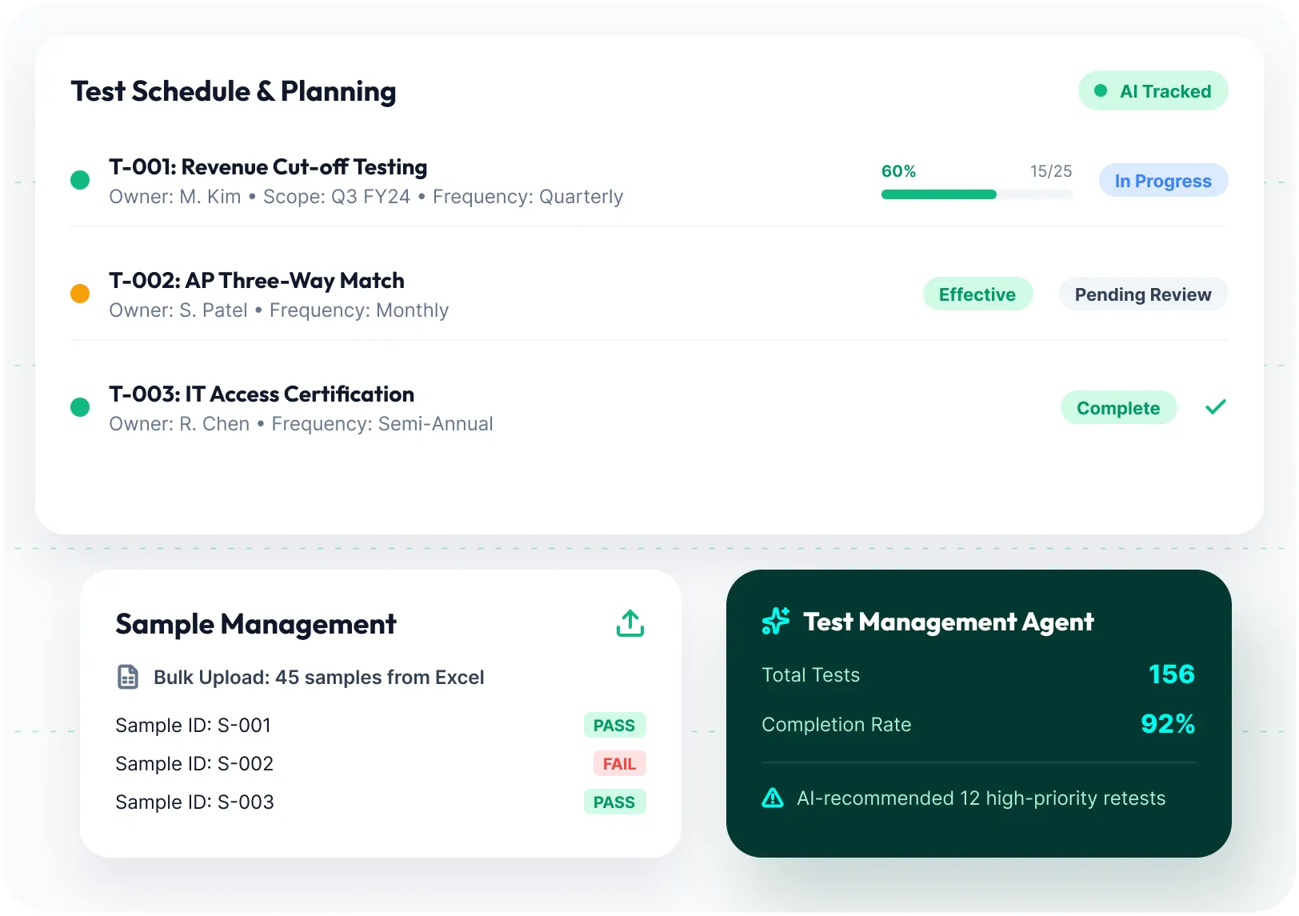1299x916 pixels.
Task: Click the 60% progress label
Action: (x=898, y=171)
